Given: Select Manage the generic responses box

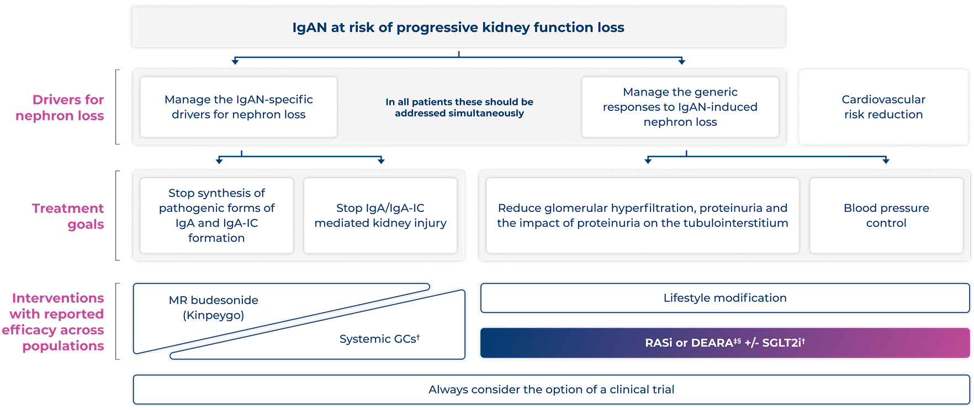Looking at the screenshot, I should tap(680, 107).
